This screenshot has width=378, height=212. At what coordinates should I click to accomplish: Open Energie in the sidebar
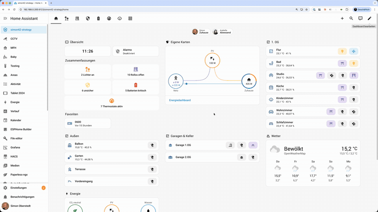coord(24,102)
